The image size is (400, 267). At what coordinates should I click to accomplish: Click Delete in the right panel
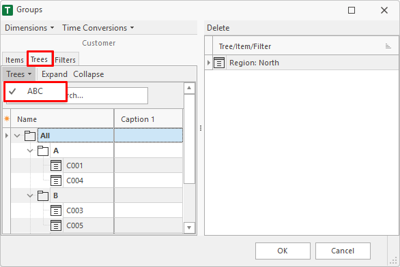click(x=218, y=28)
